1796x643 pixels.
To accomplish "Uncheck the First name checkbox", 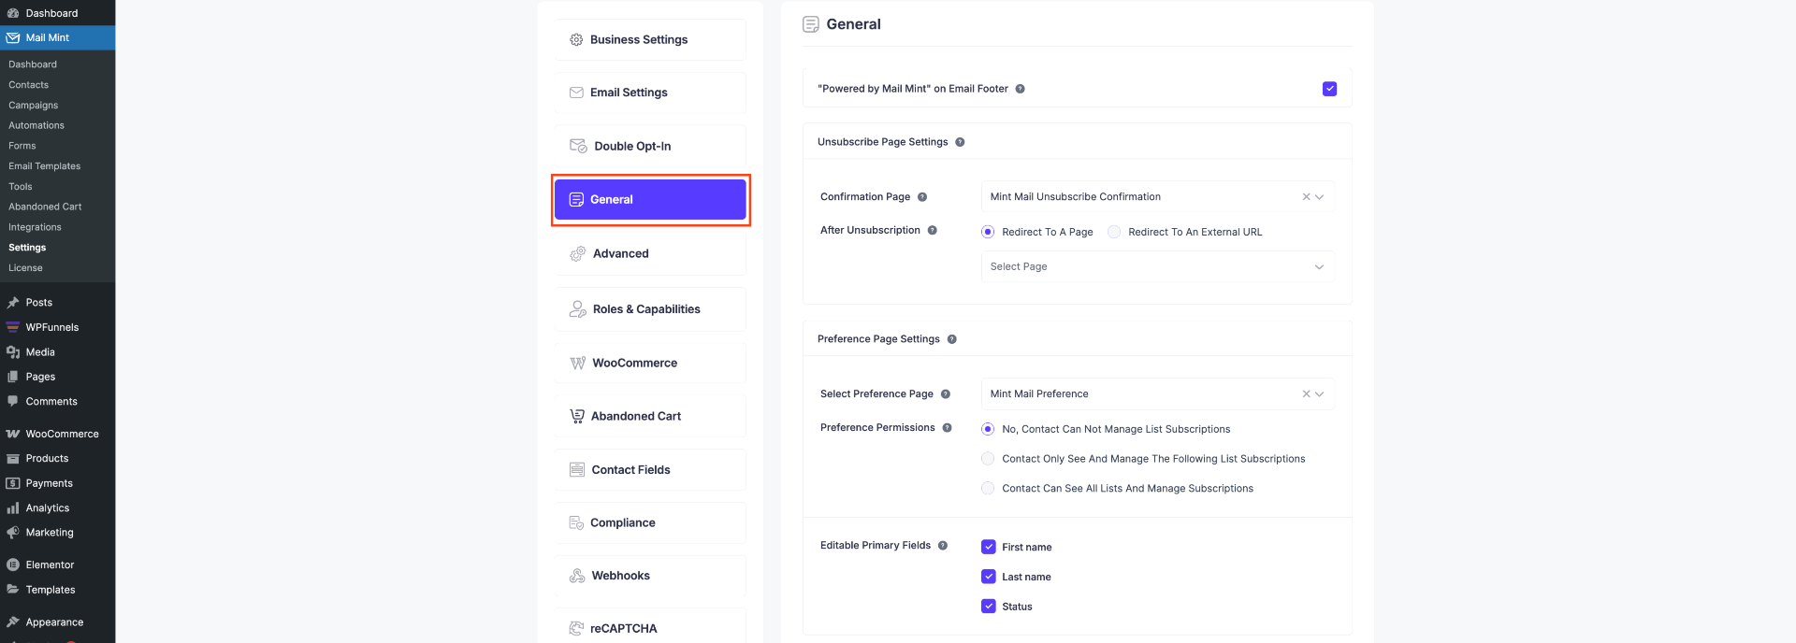I will coord(989,547).
